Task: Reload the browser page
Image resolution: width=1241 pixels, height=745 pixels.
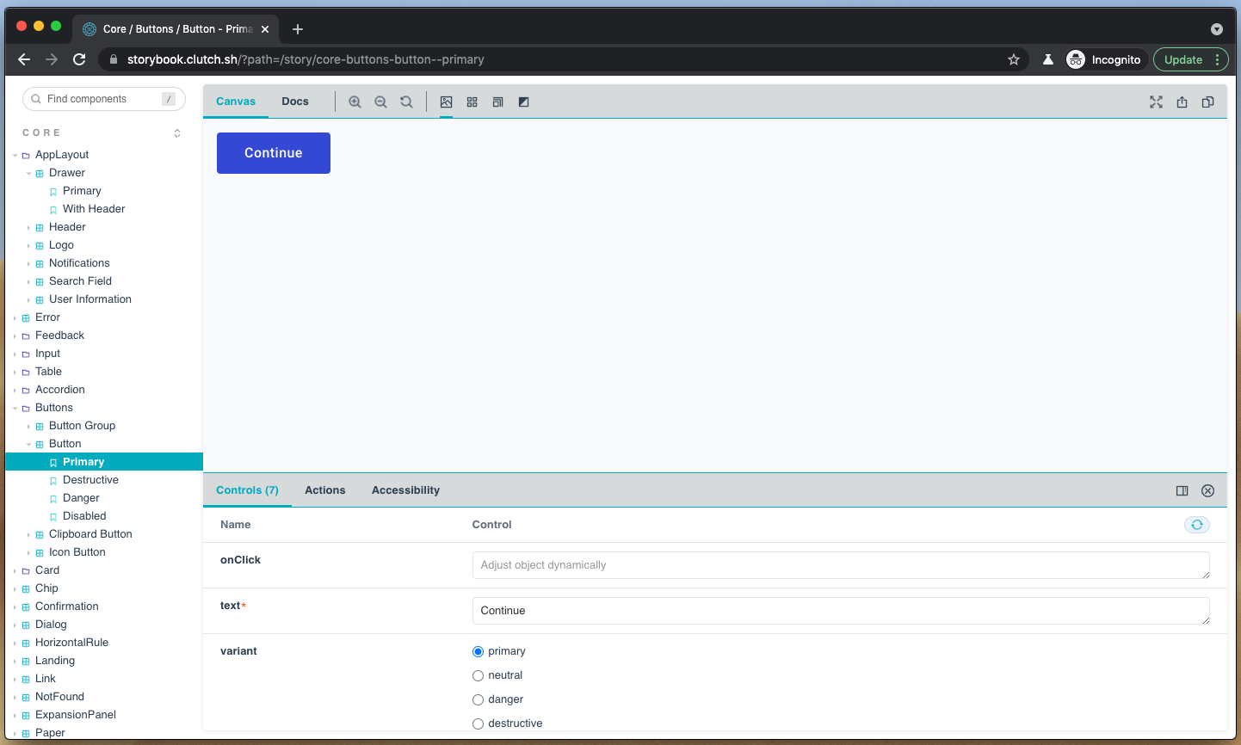Action: coord(79,59)
